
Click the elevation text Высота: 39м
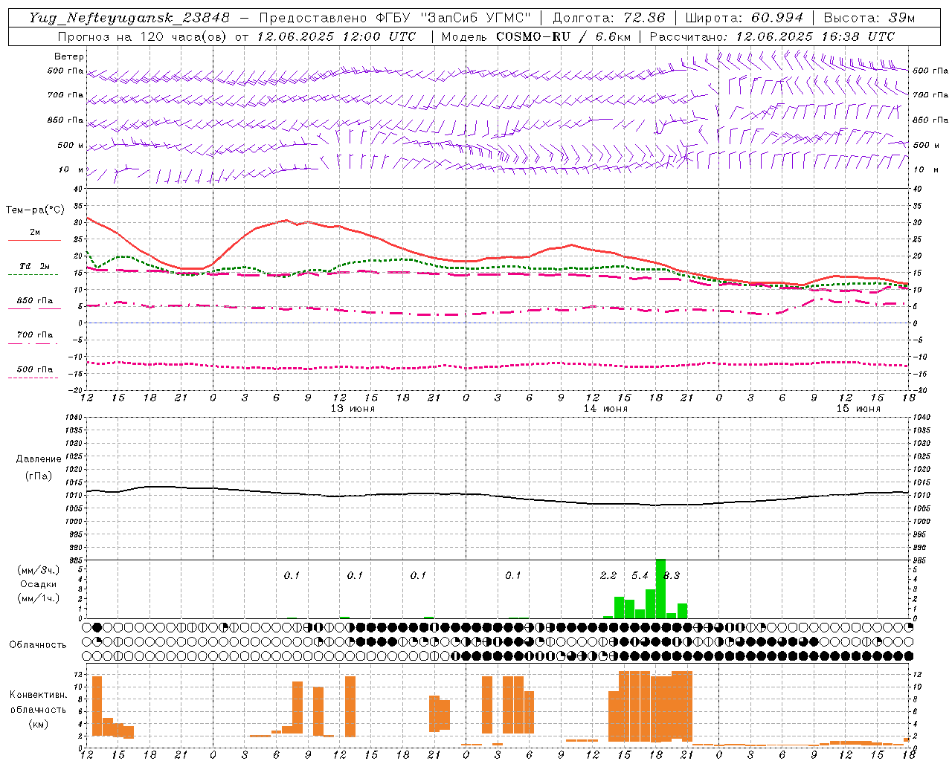869,18
